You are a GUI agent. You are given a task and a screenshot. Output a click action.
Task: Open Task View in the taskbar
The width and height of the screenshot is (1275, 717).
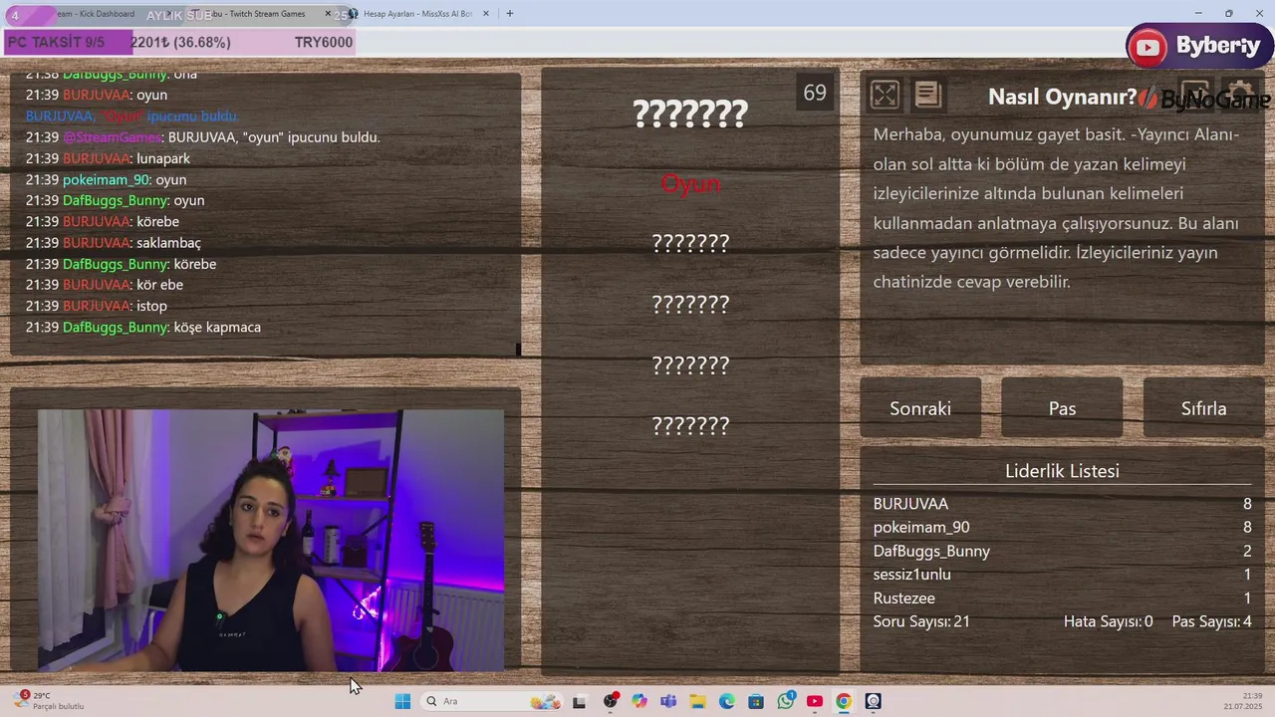579,701
